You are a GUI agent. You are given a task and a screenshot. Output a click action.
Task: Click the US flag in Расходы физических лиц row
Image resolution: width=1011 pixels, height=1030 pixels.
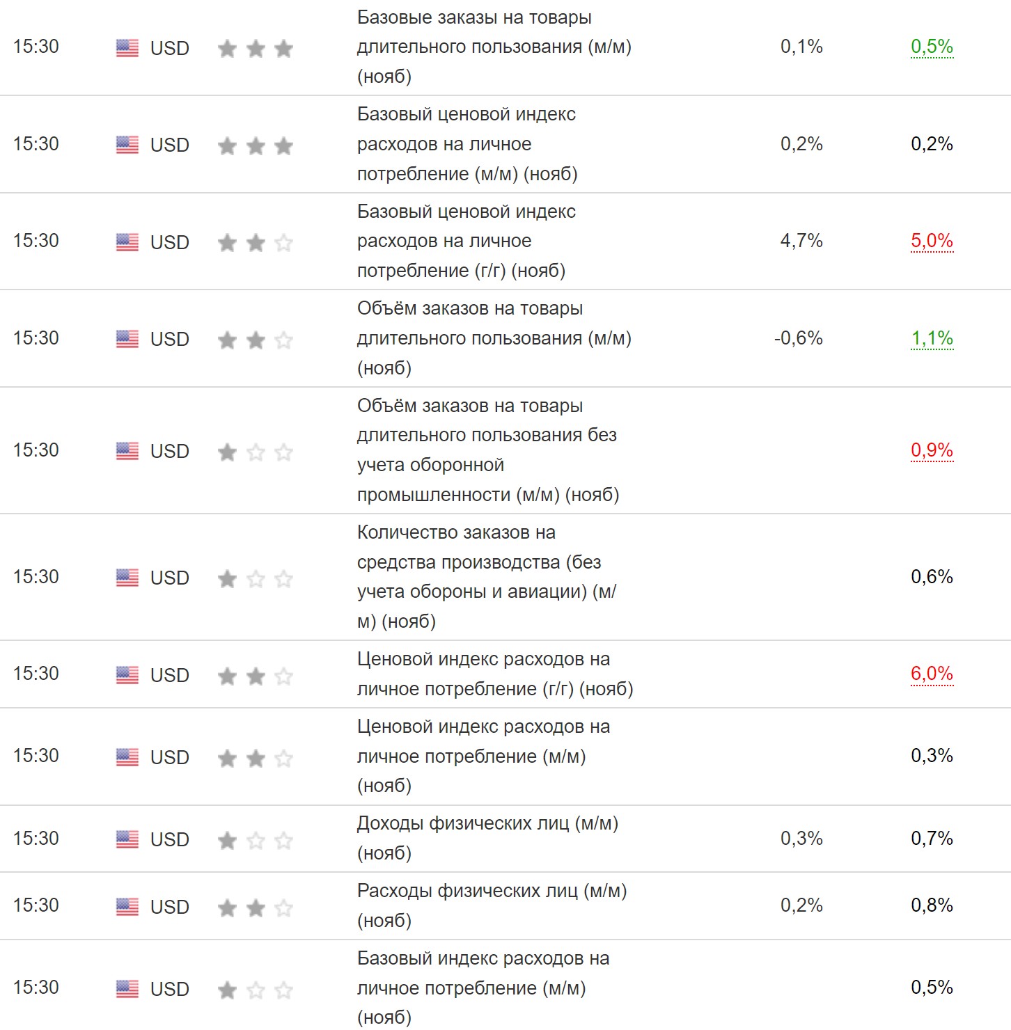tap(127, 906)
